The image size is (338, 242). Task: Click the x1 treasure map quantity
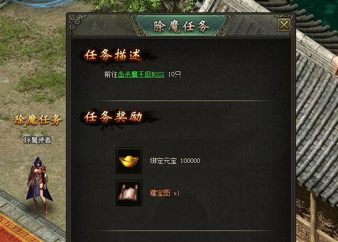pos(177,193)
